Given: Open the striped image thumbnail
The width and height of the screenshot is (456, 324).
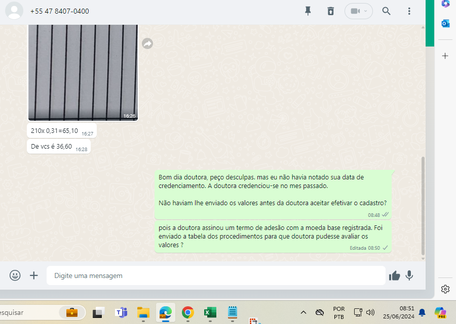Looking at the screenshot, I should (x=83, y=72).
